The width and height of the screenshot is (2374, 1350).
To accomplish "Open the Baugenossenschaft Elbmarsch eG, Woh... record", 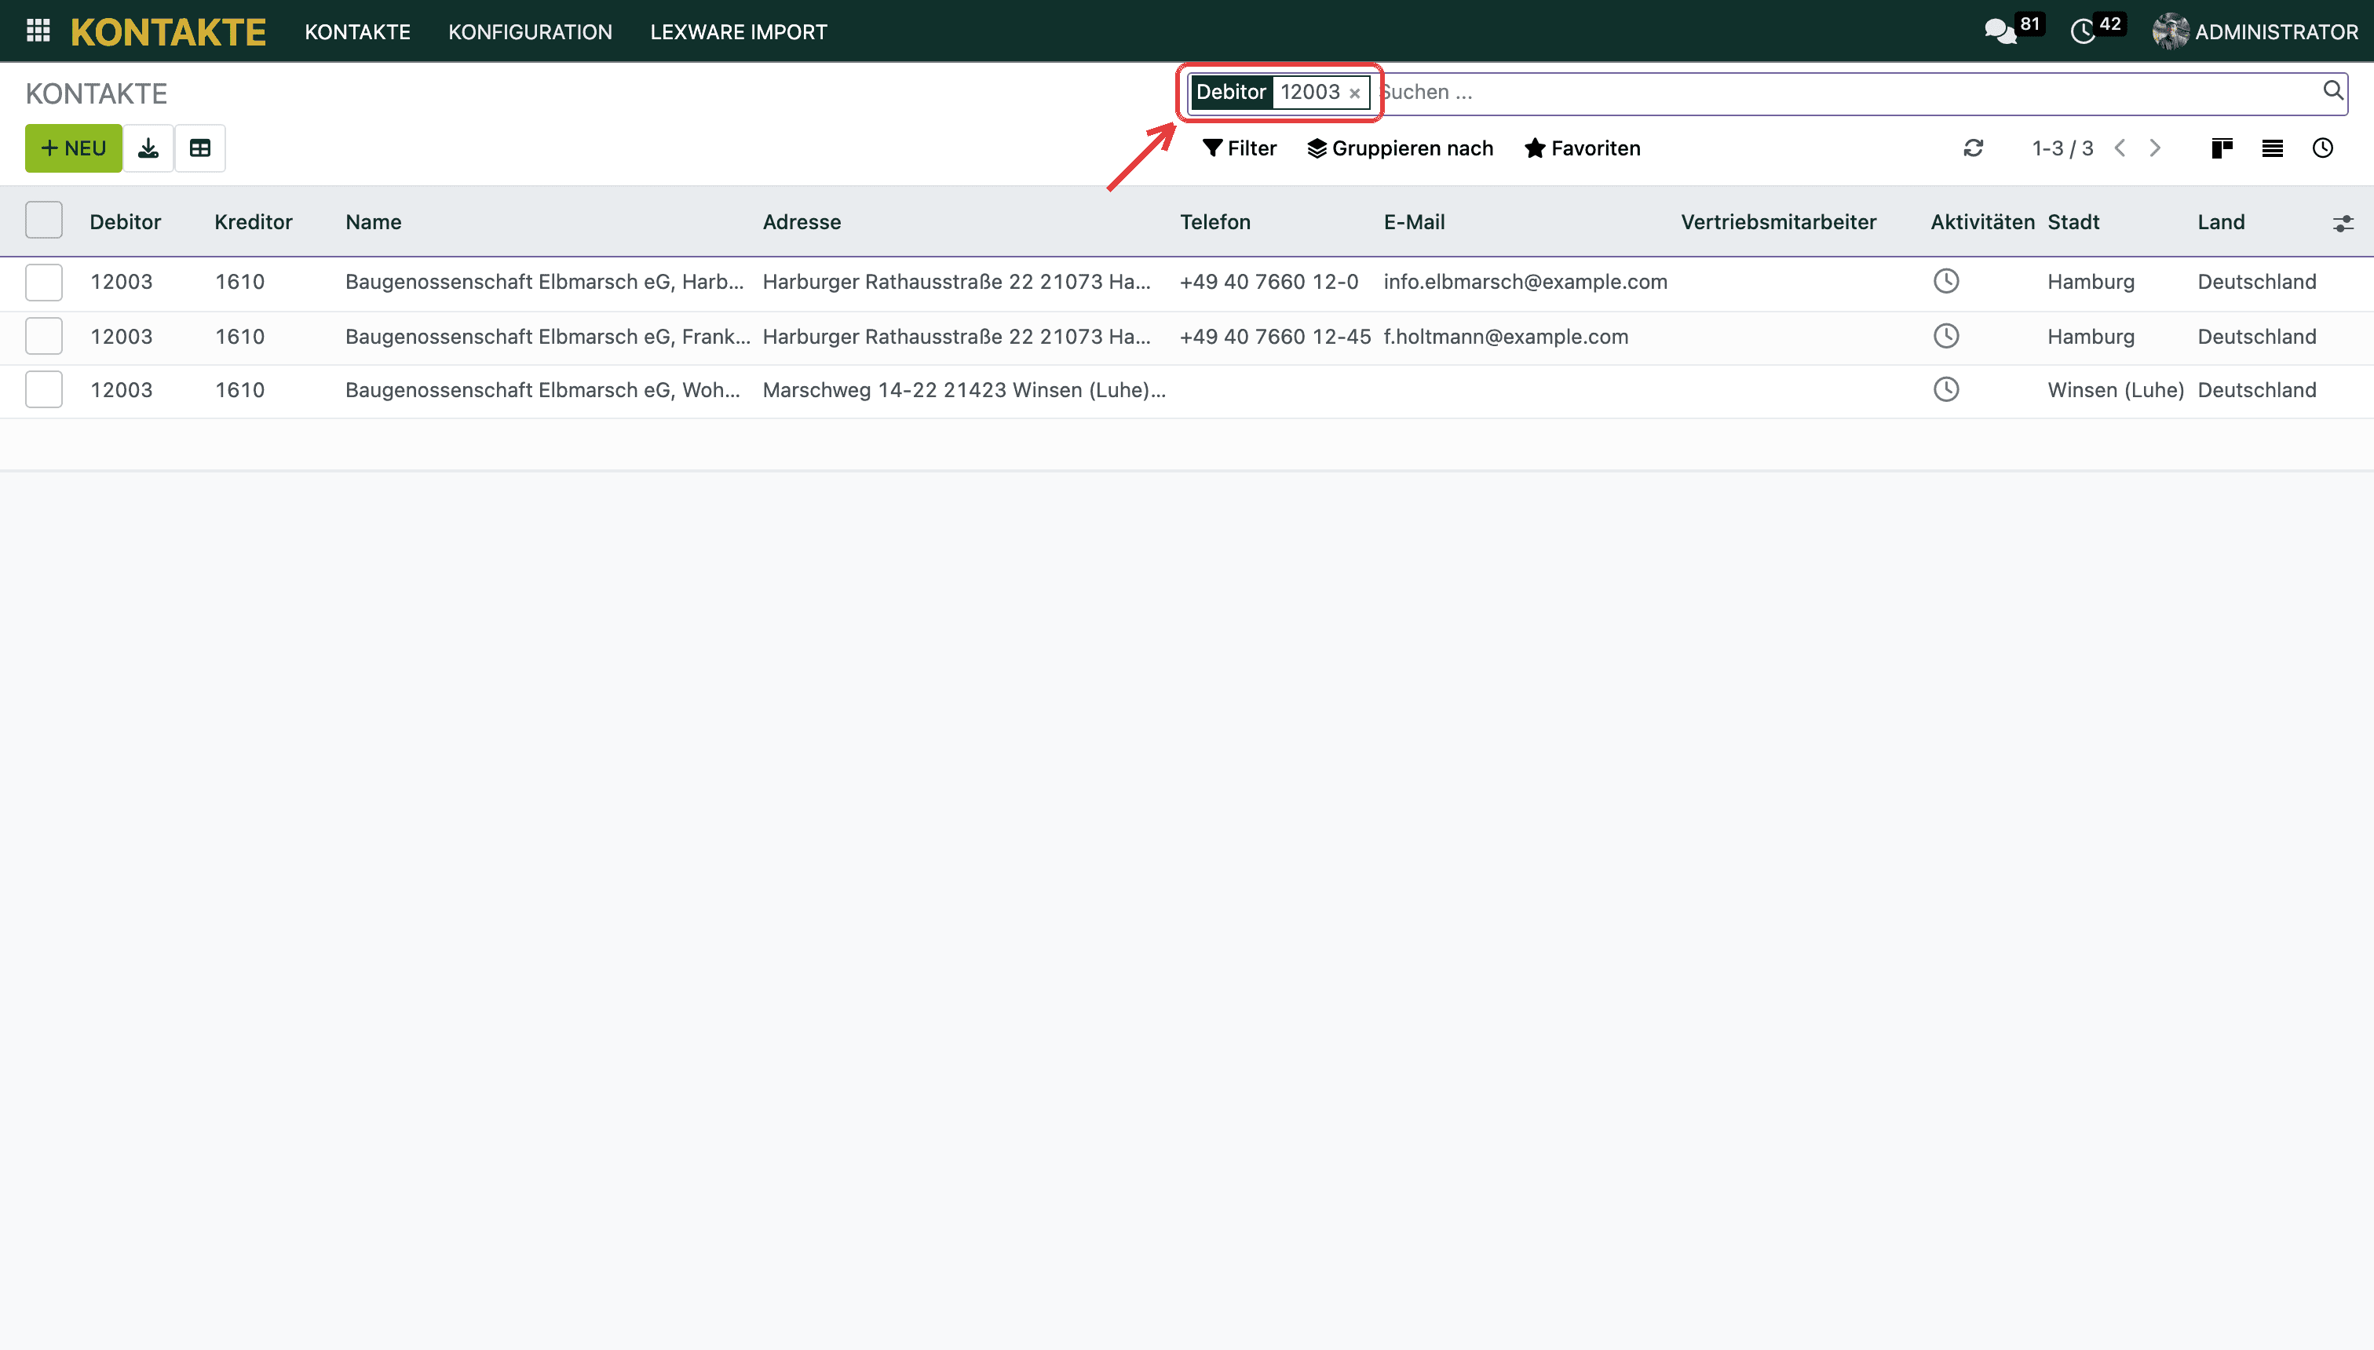I will [x=542, y=390].
